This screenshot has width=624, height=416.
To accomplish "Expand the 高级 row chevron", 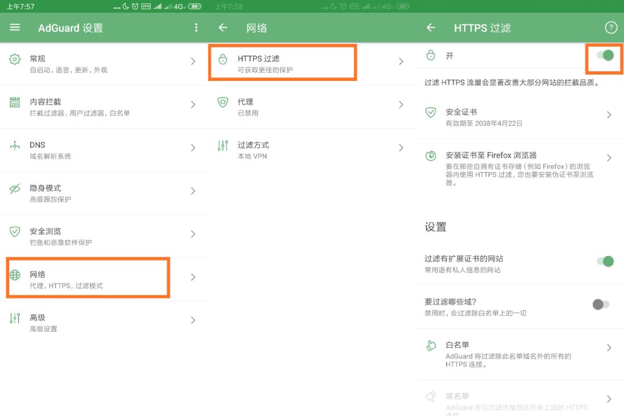I will 193,320.
